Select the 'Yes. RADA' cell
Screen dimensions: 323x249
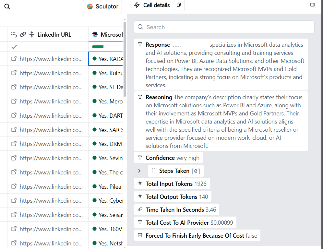(x=106, y=59)
